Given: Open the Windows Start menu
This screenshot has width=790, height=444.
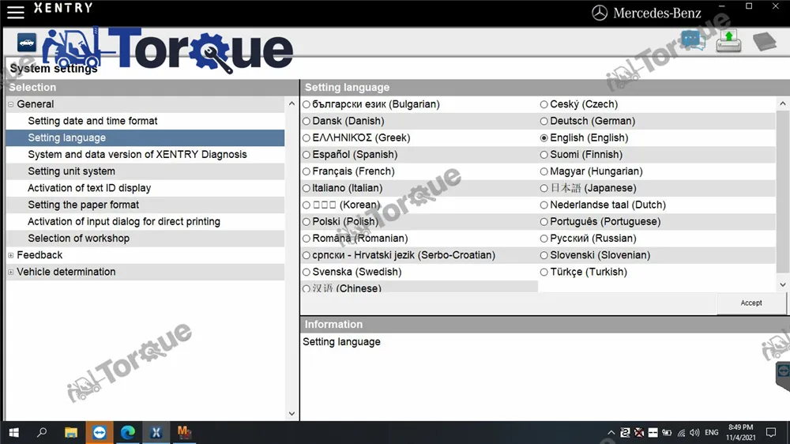Looking at the screenshot, I should point(14,432).
